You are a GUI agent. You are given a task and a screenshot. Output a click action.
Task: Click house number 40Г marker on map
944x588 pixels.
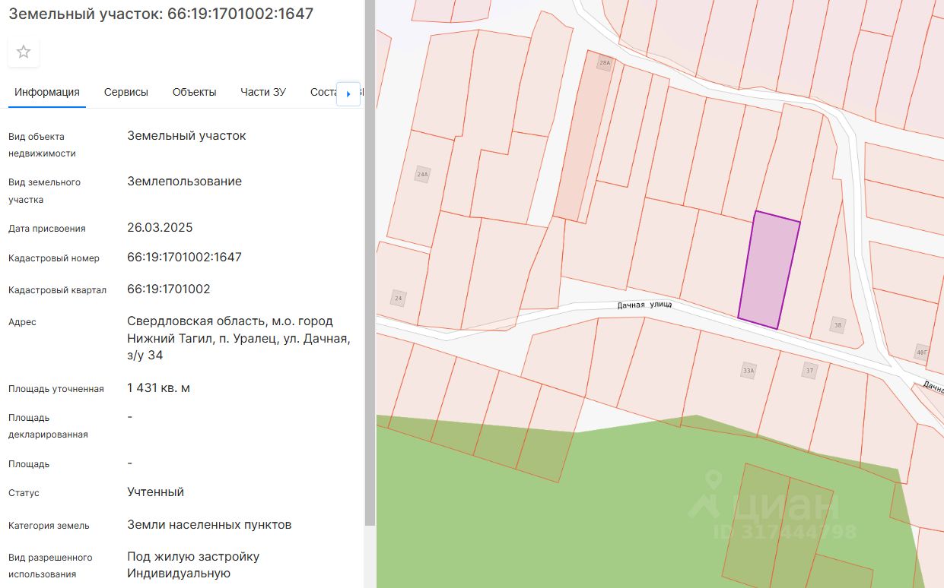[922, 352]
